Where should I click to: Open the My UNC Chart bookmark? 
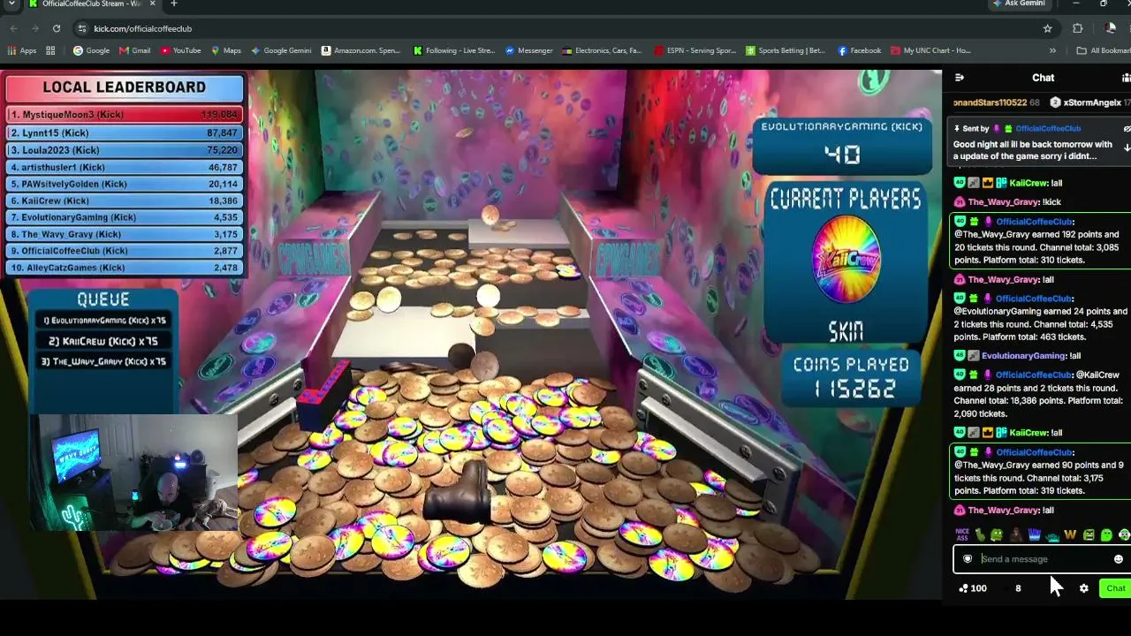click(930, 50)
